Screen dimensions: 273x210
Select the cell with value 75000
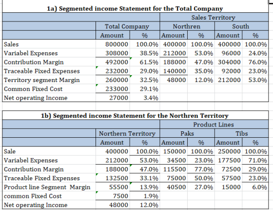click(x=174, y=178)
